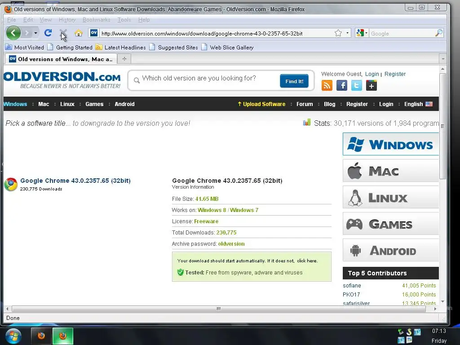The height and width of the screenshot is (345, 460).
Task: Click the magnifier icon in the Google search box
Action: click(x=438, y=33)
